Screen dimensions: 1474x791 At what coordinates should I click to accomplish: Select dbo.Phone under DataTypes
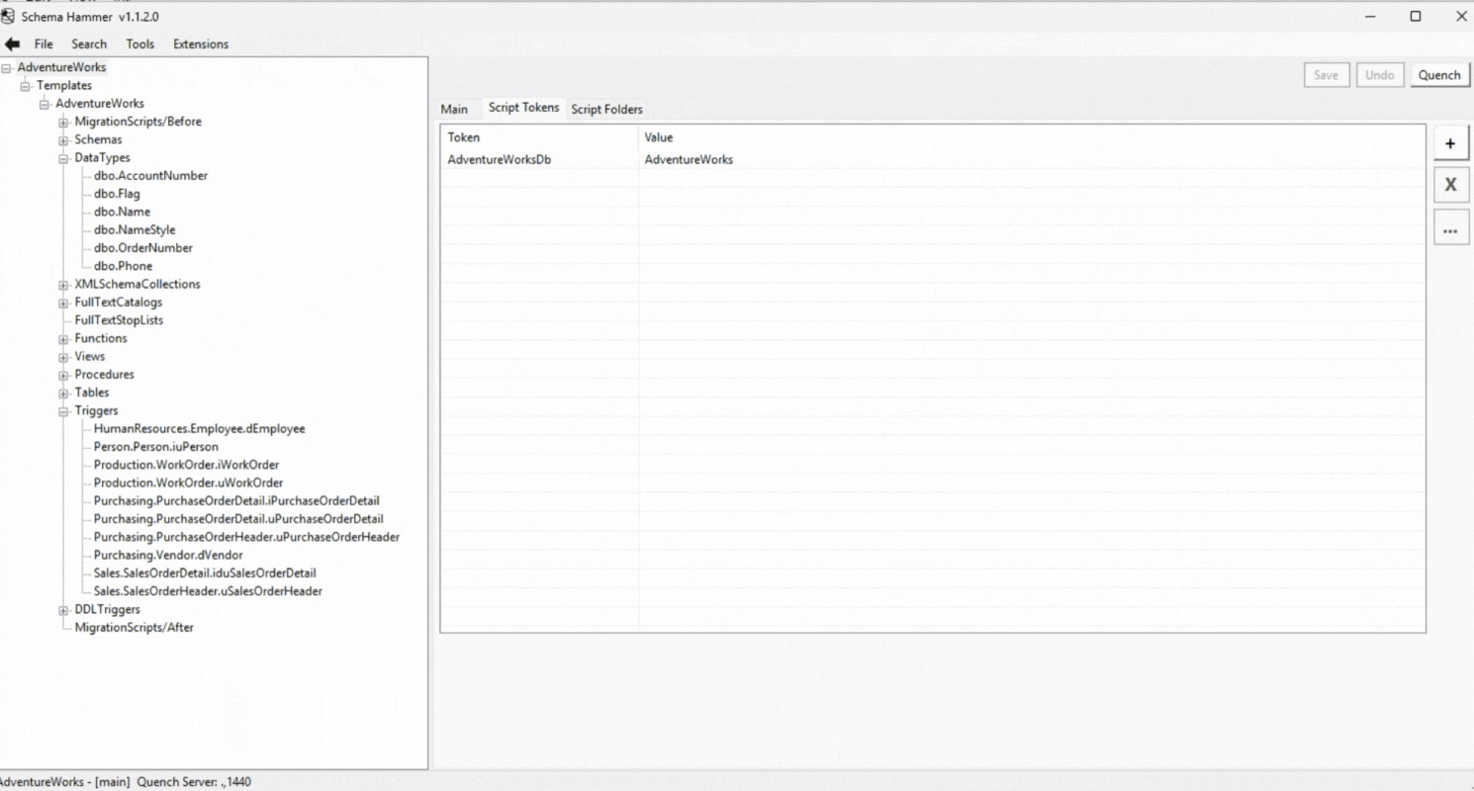coord(123,265)
